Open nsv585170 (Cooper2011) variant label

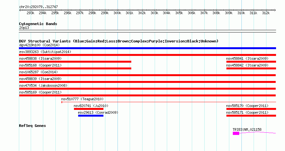click(x=247, y=106)
